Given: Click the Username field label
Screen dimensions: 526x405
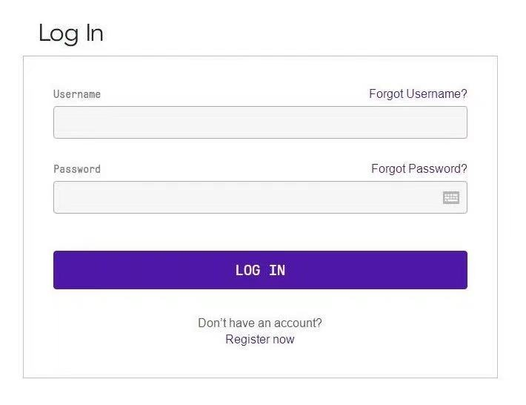Looking at the screenshot, I should [x=77, y=94].
